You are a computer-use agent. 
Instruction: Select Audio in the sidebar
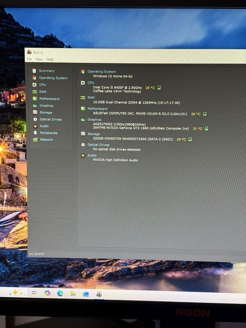(44, 126)
